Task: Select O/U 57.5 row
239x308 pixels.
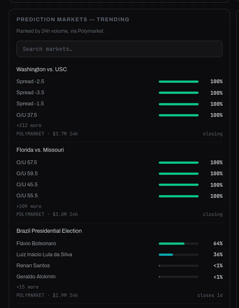Action: coord(119,162)
